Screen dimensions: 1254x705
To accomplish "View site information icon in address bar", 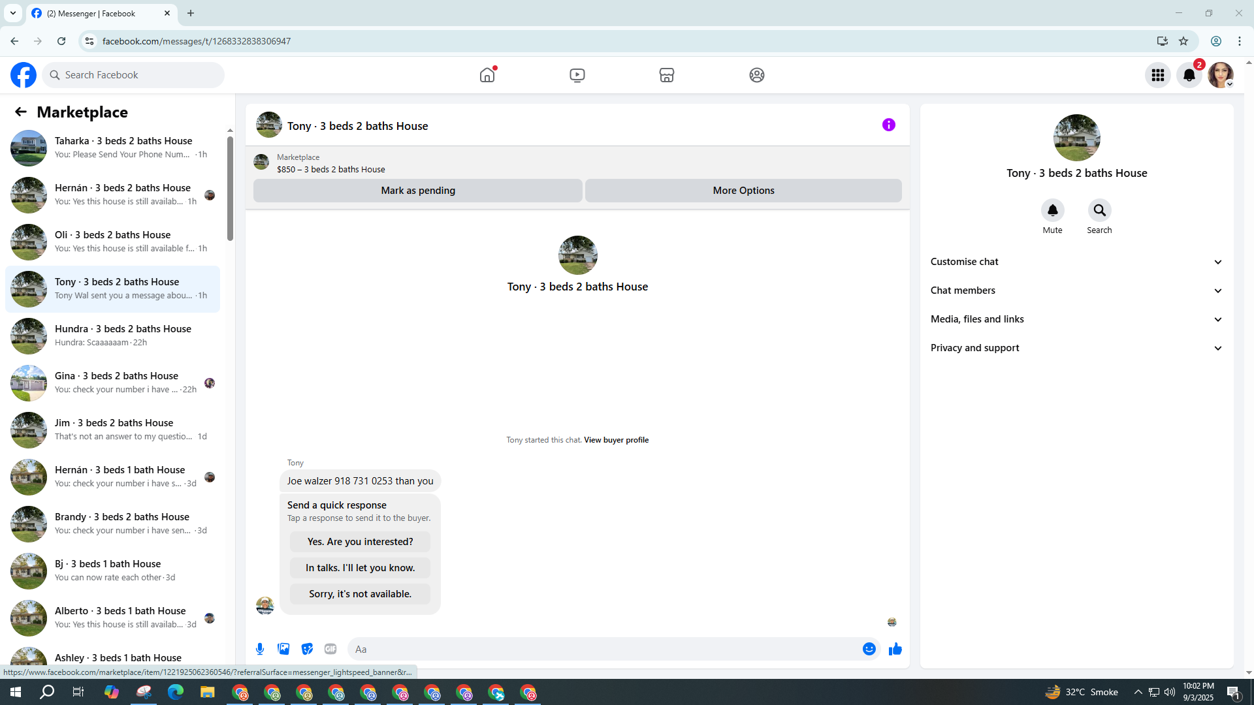I will click(x=89, y=41).
